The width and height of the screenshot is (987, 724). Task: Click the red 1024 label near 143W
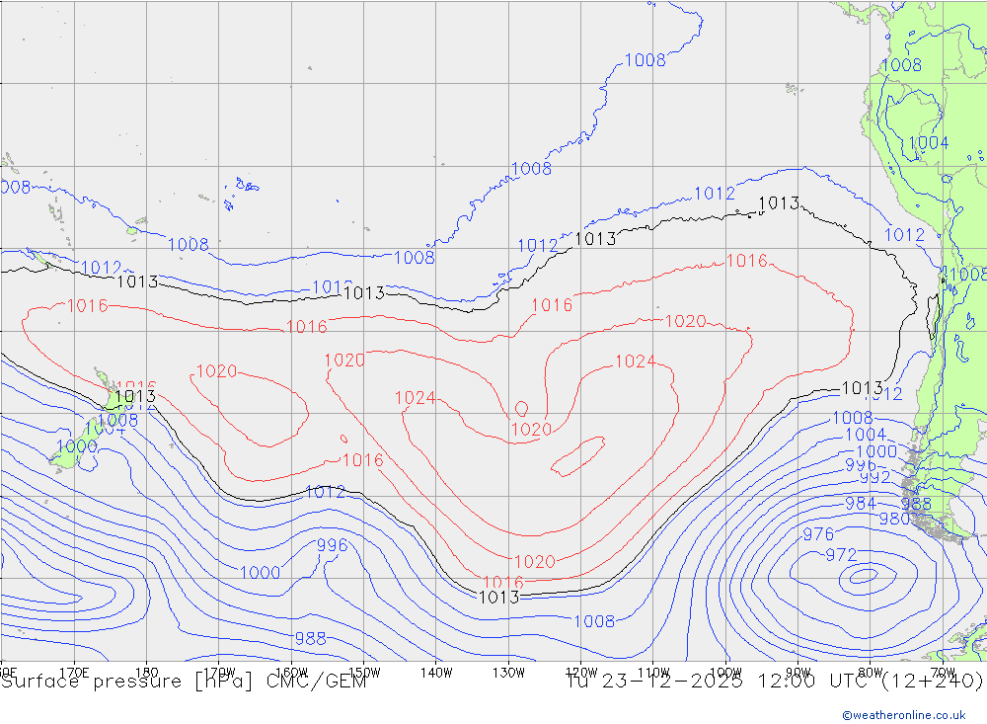coord(416,398)
